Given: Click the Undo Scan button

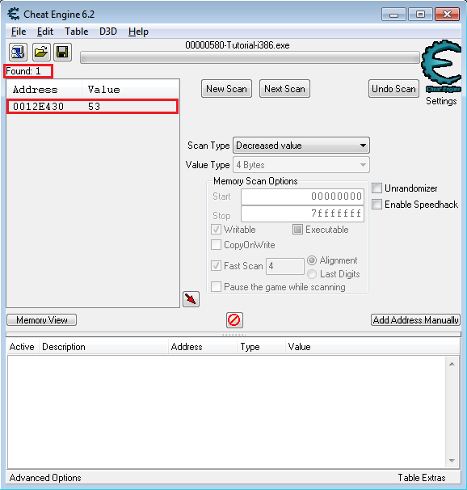Looking at the screenshot, I should point(393,89).
